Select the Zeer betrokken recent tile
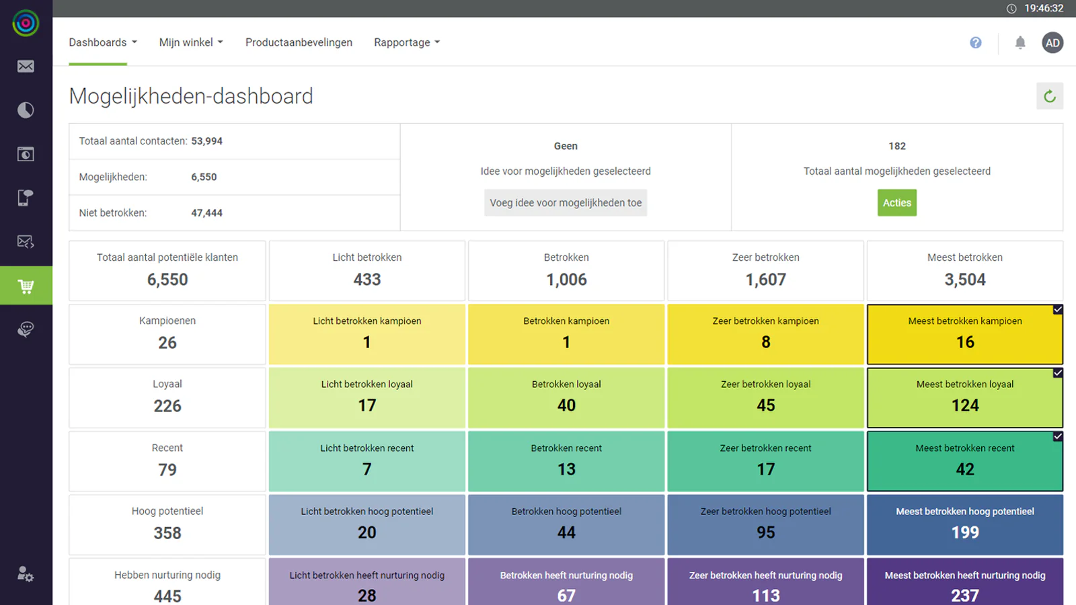 pos(766,461)
